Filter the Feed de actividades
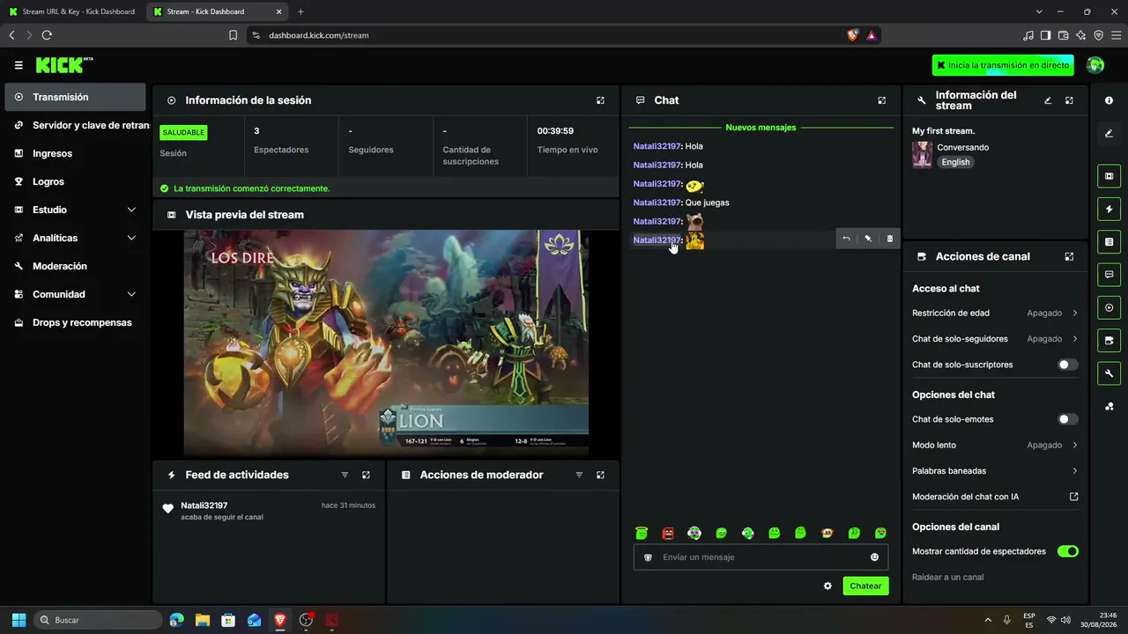1128x634 pixels. (x=345, y=475)
